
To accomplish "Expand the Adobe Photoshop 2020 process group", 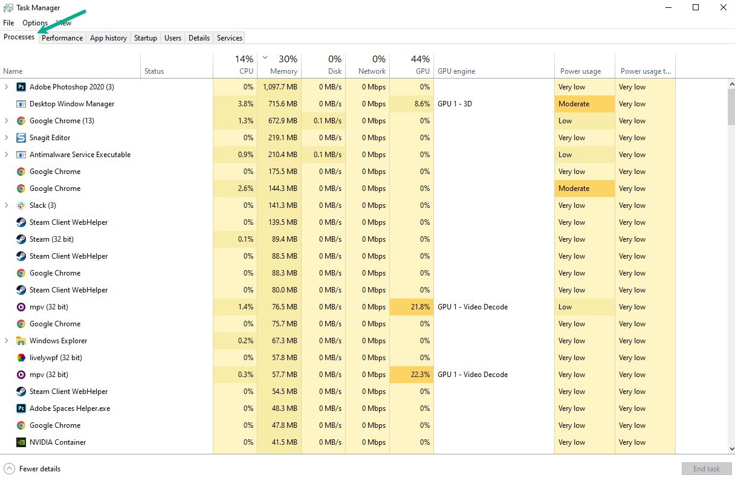I will [x=7, y=87].
